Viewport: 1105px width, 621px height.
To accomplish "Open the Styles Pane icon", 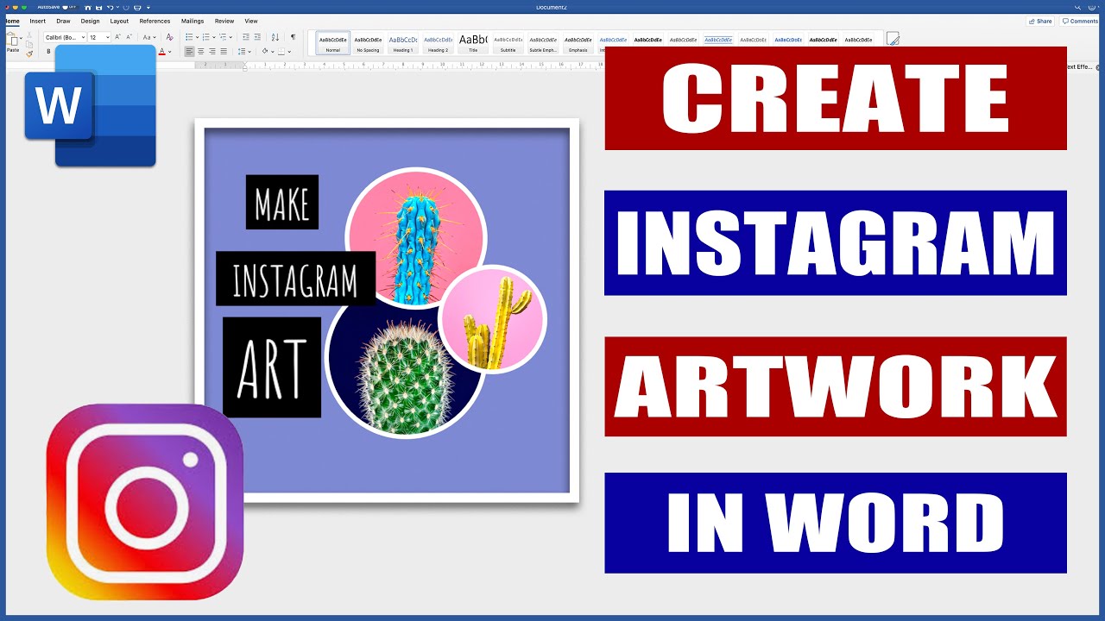I will point(893,39).
